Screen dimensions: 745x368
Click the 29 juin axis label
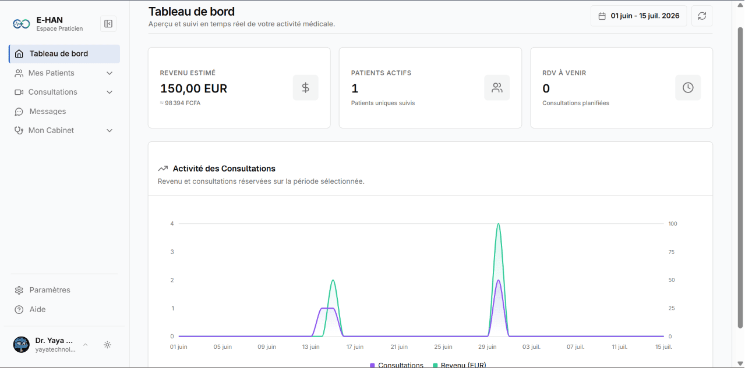[488, 347]
